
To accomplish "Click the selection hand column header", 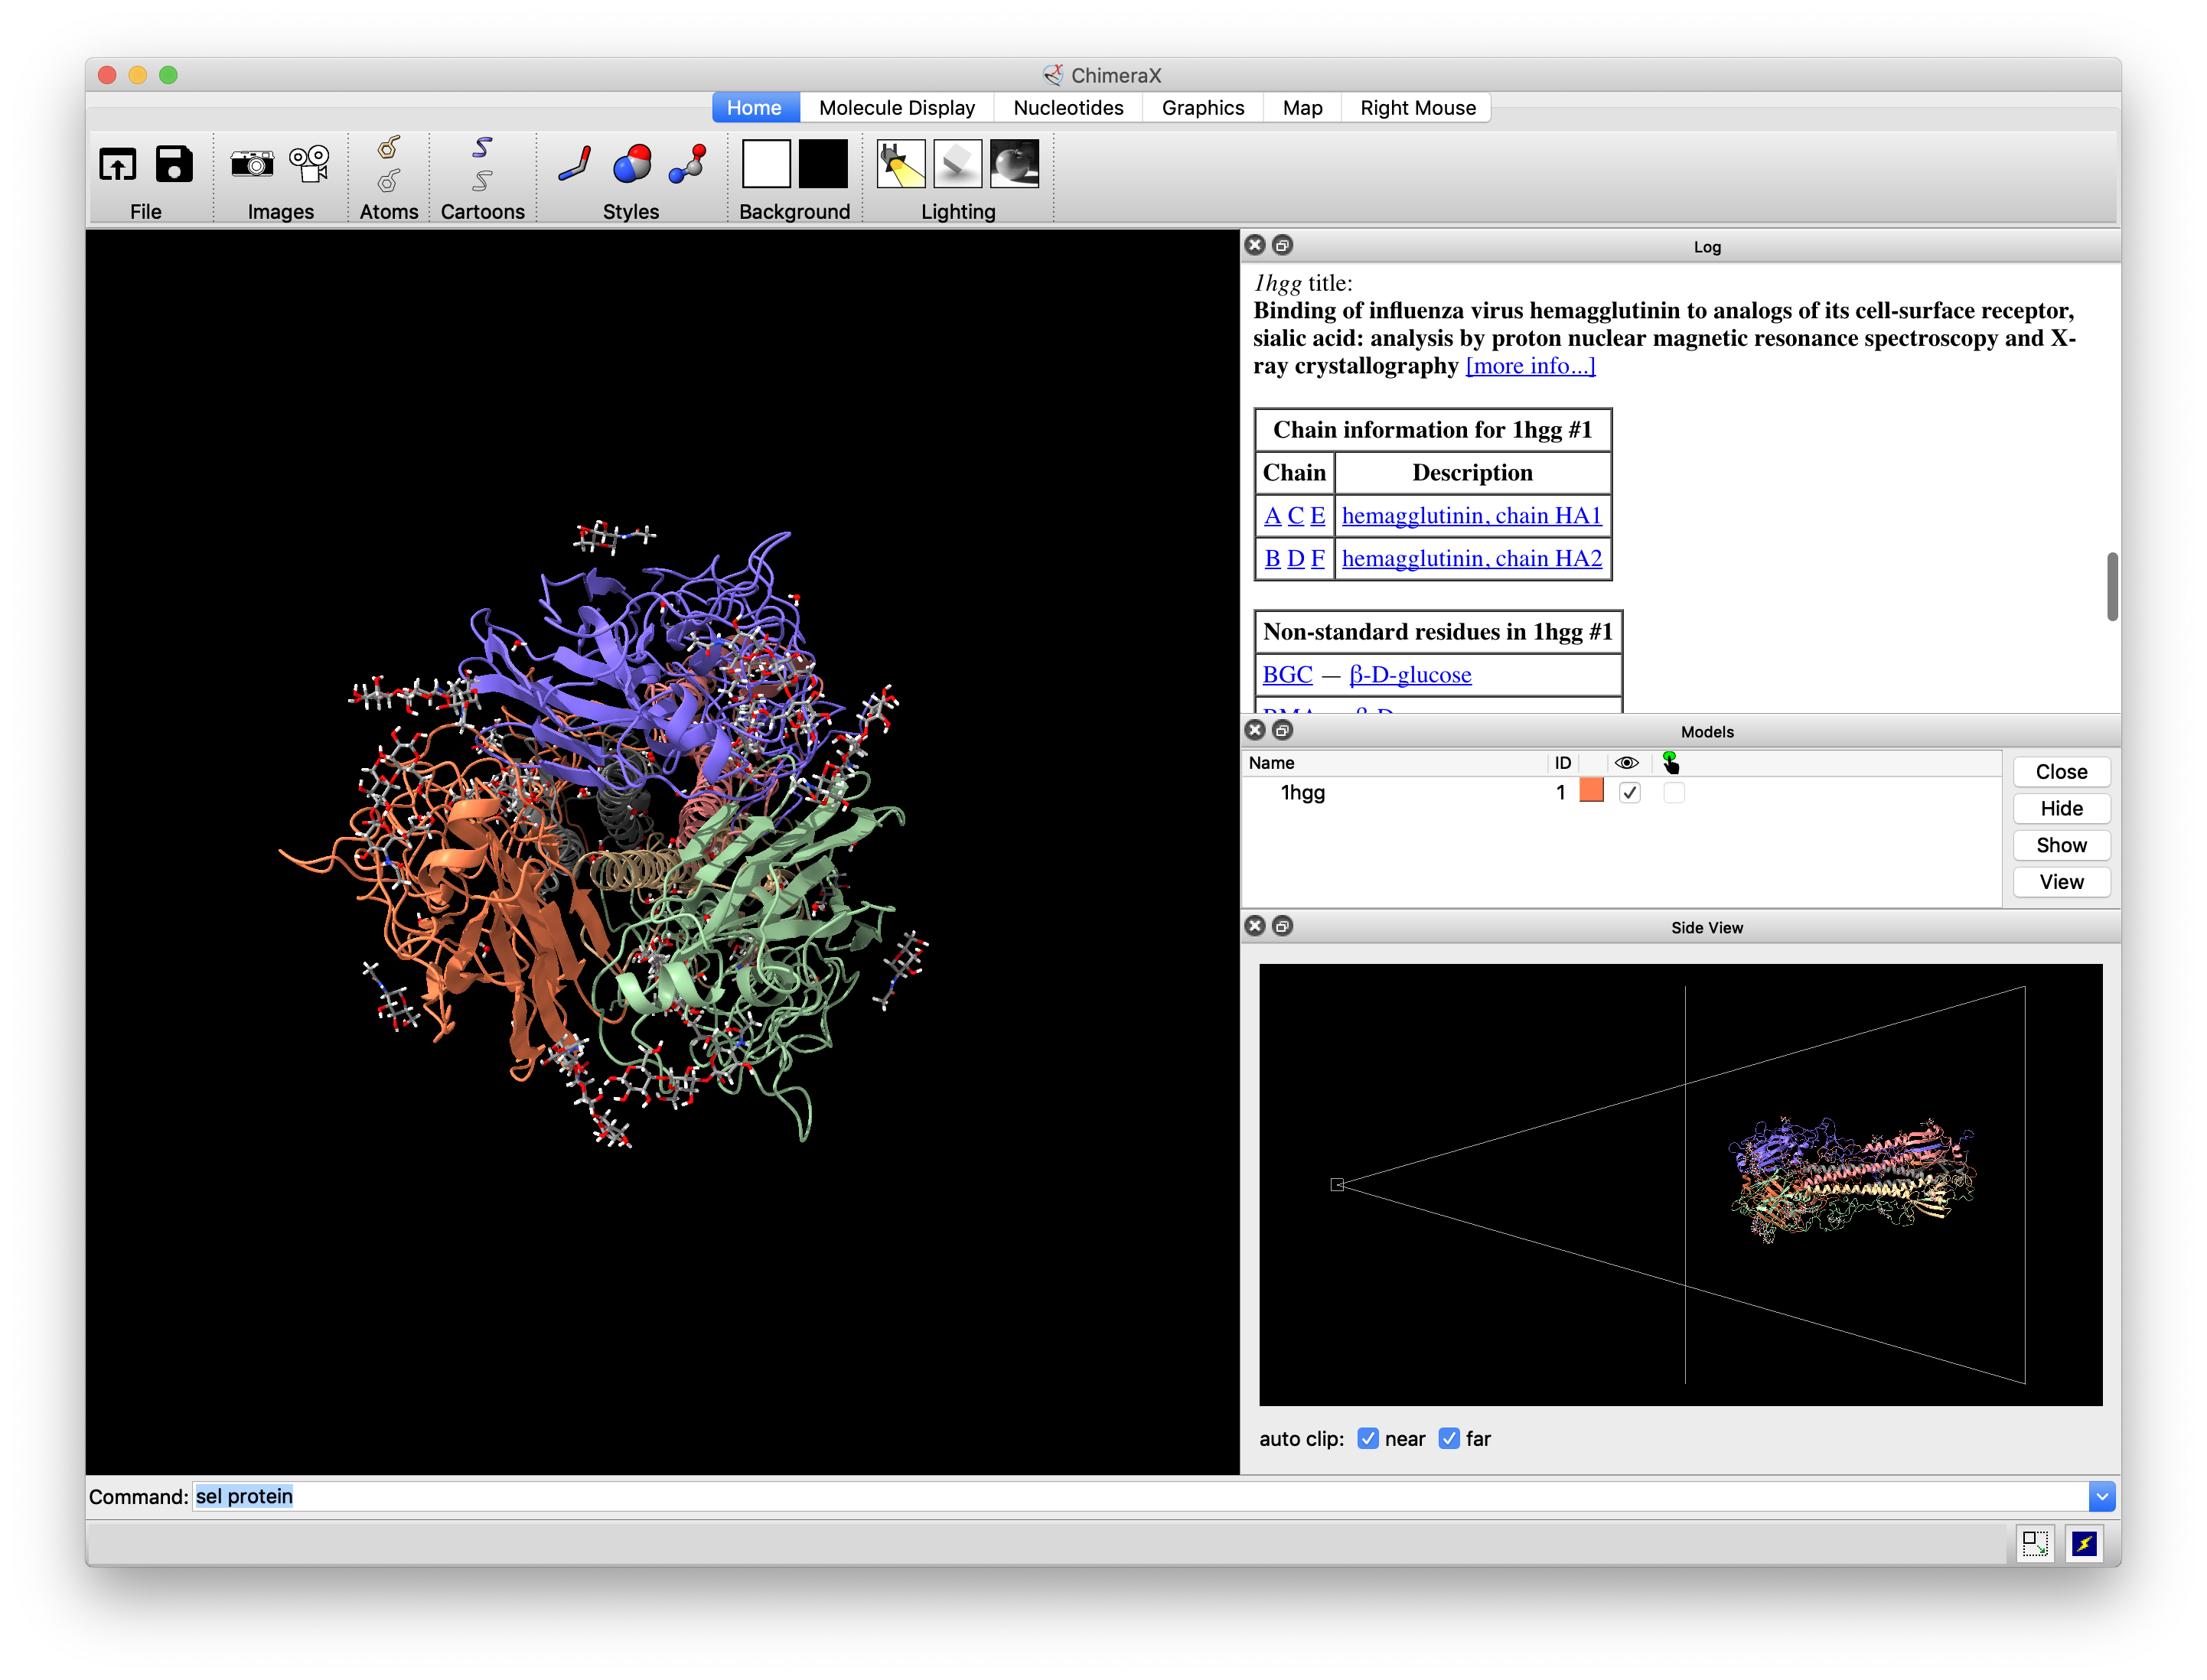I will pos(1670,763).
